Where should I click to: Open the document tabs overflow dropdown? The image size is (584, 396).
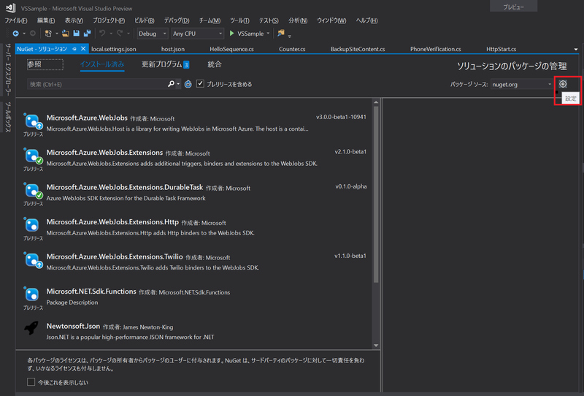575,49
